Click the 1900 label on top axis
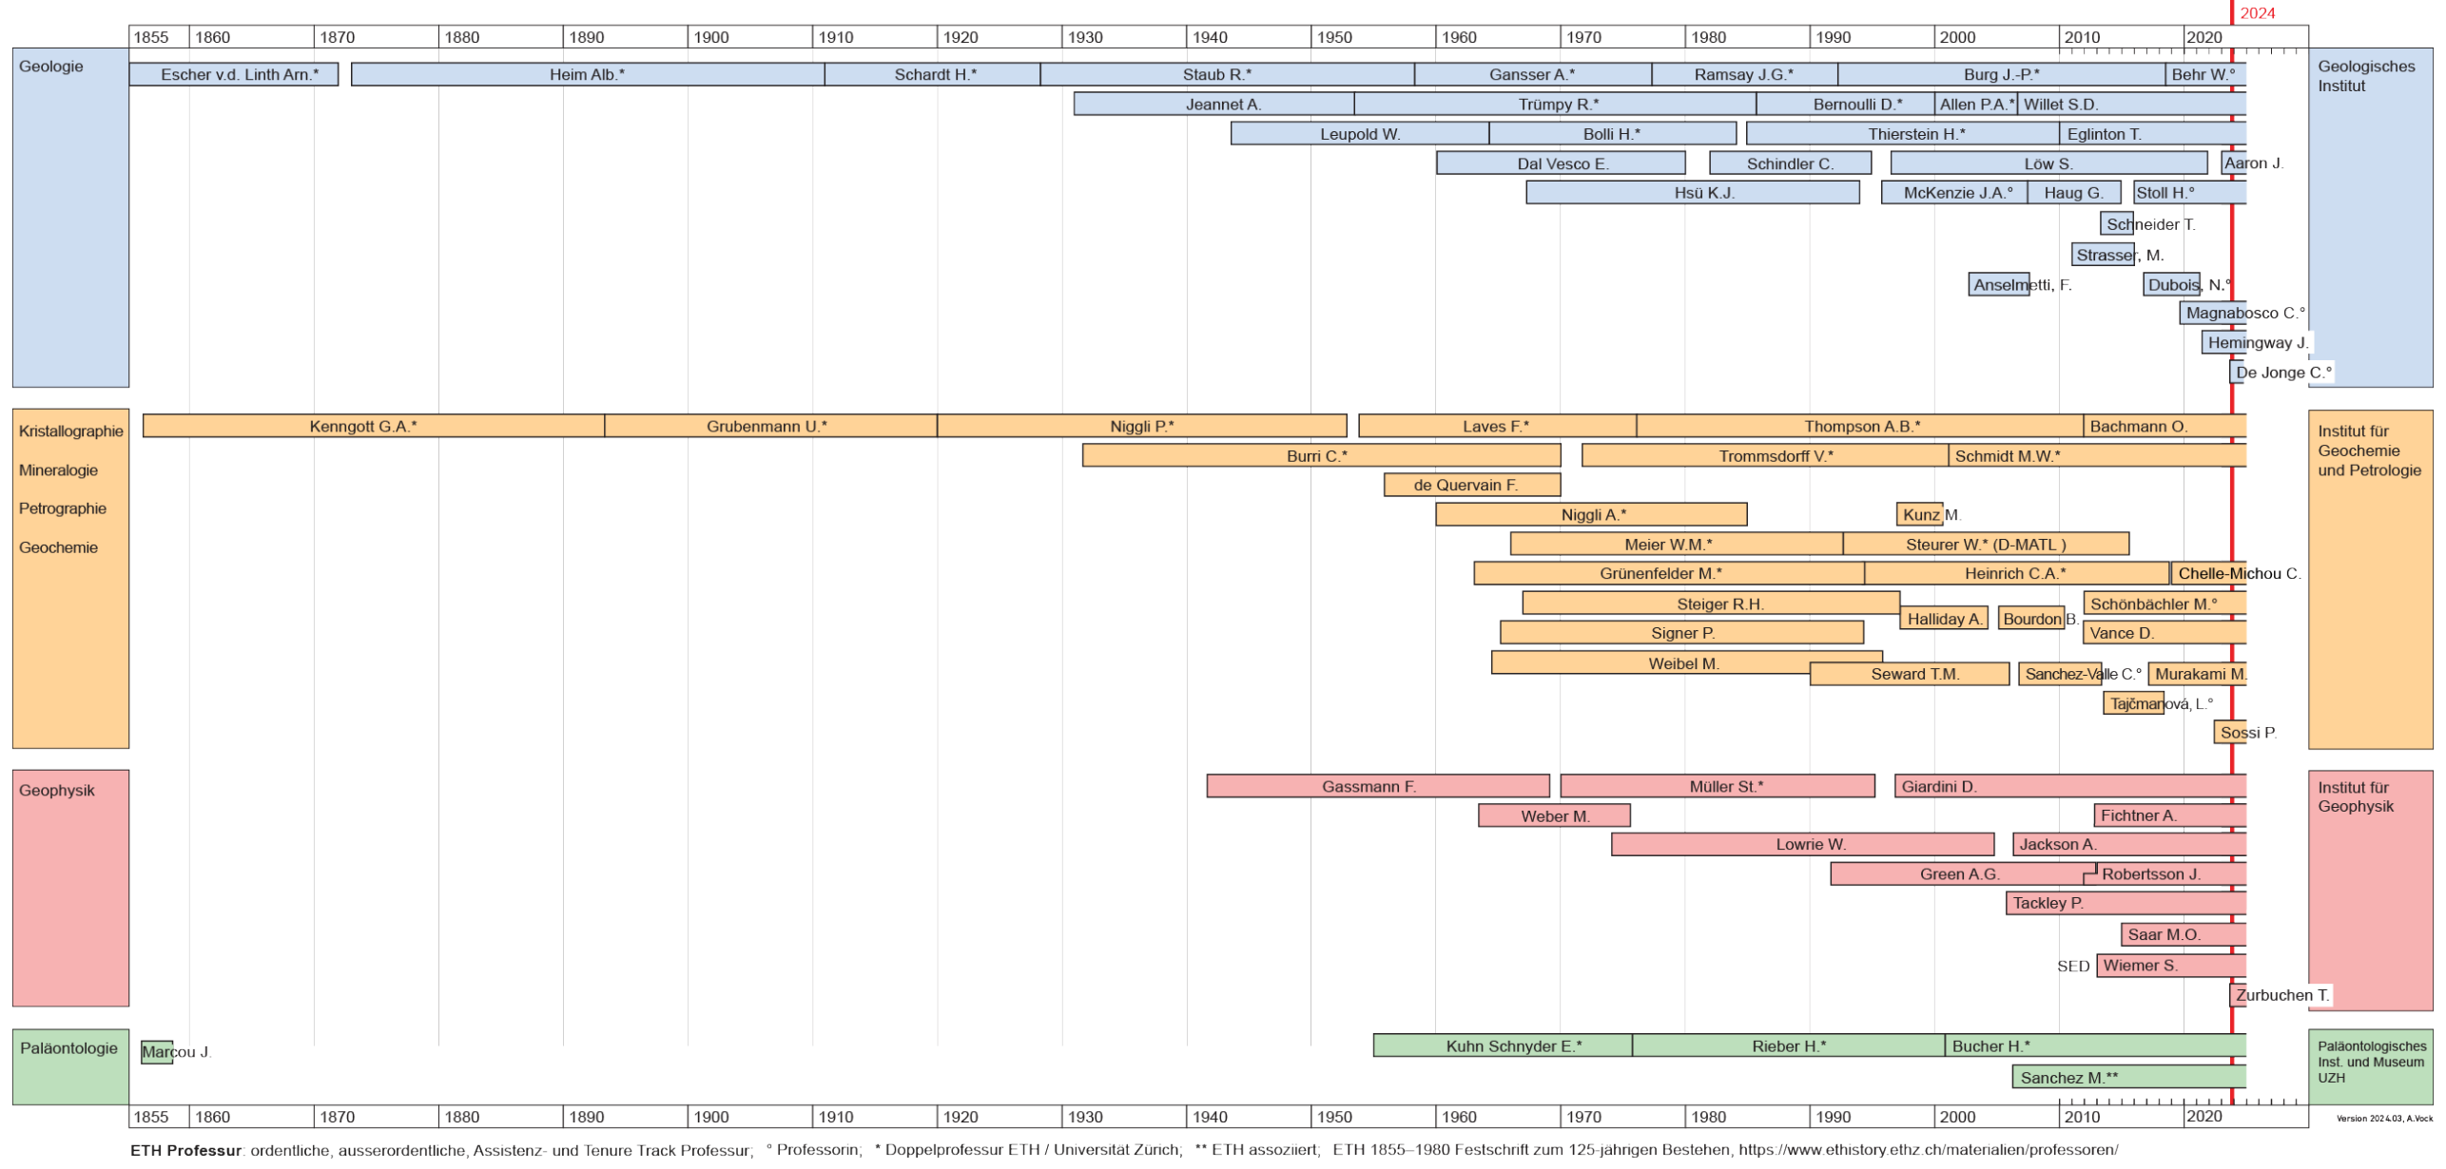The image size is (2446, 1169). point(710,37)
